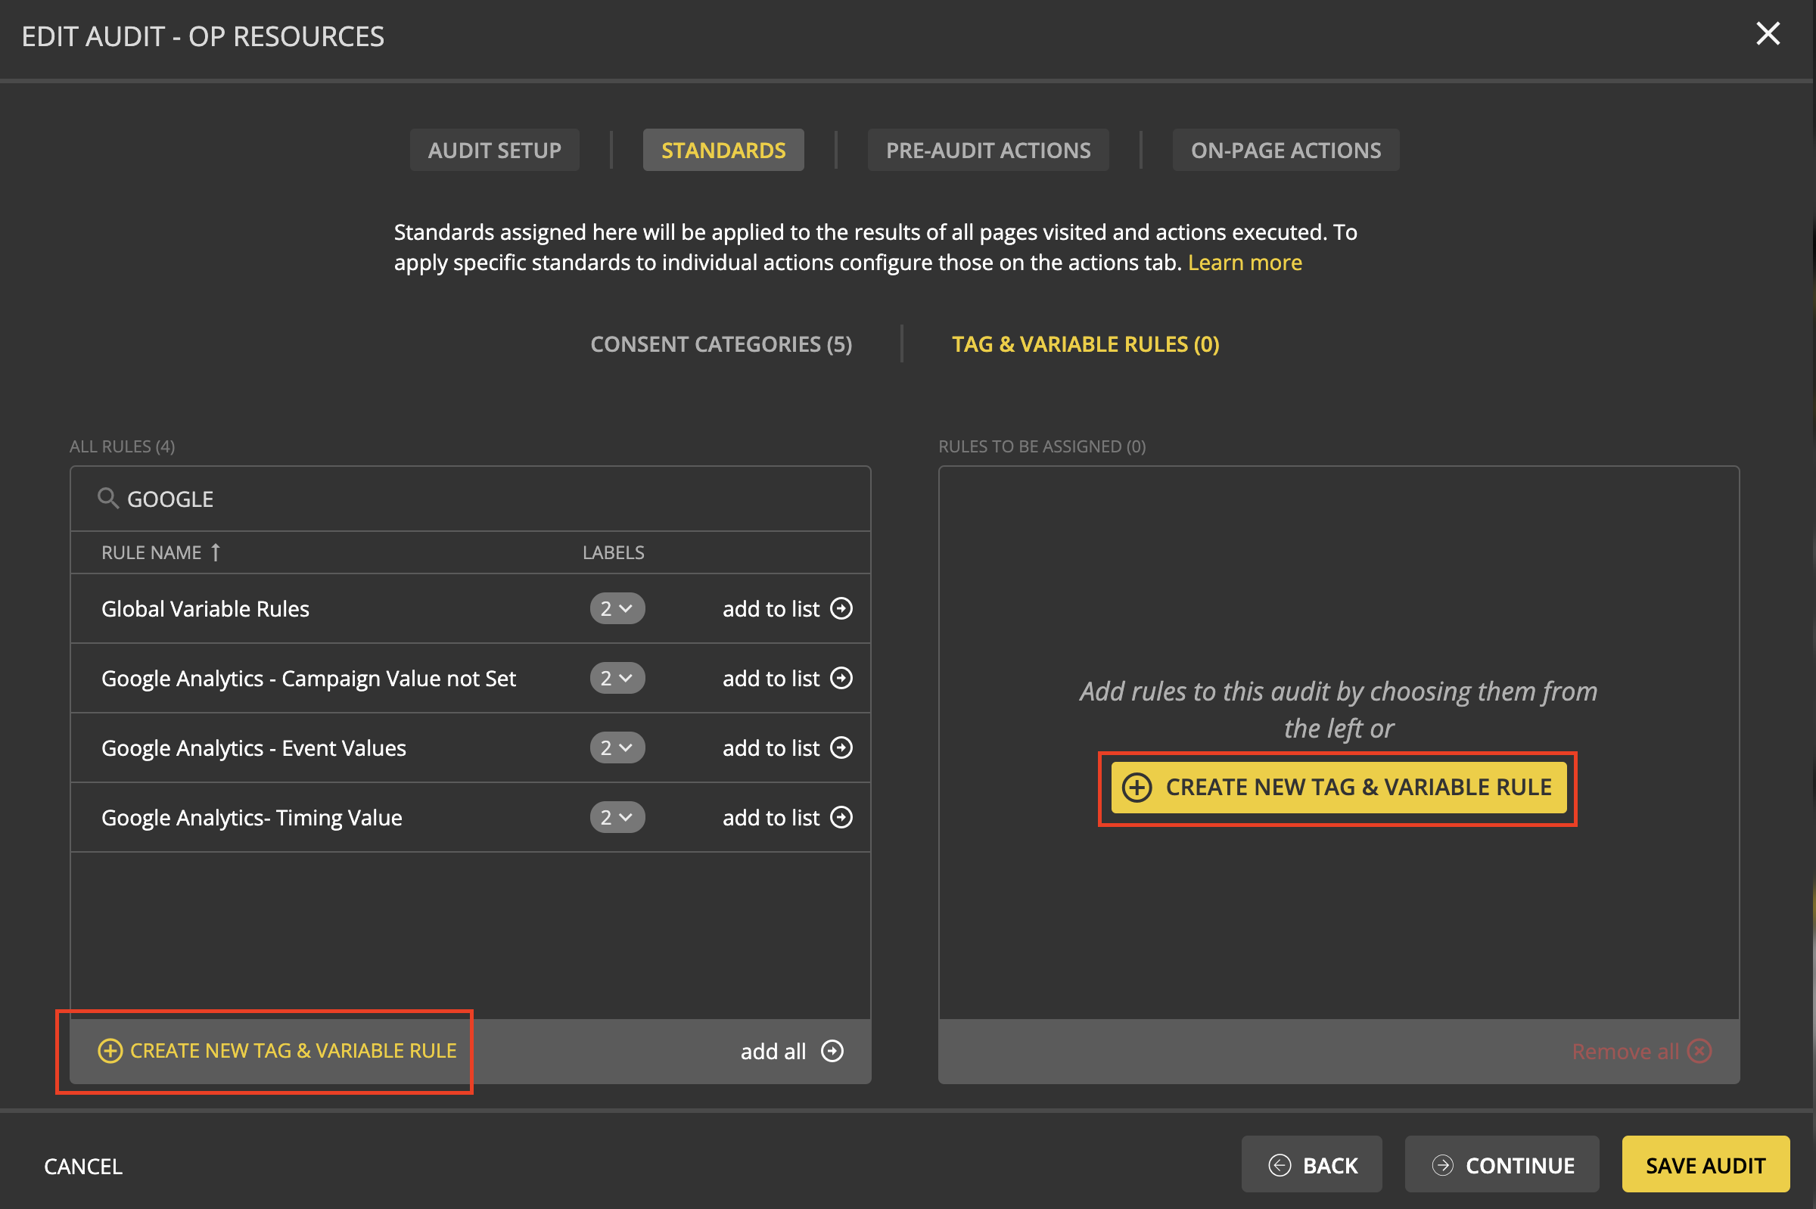Screen dimensions: 1816x1209
Task: Expand labels dropdown for Global Variable Rules
Action: coord(617,608)
